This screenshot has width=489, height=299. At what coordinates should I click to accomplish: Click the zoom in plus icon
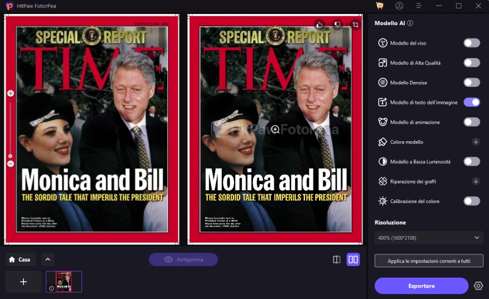pos(10,94)
